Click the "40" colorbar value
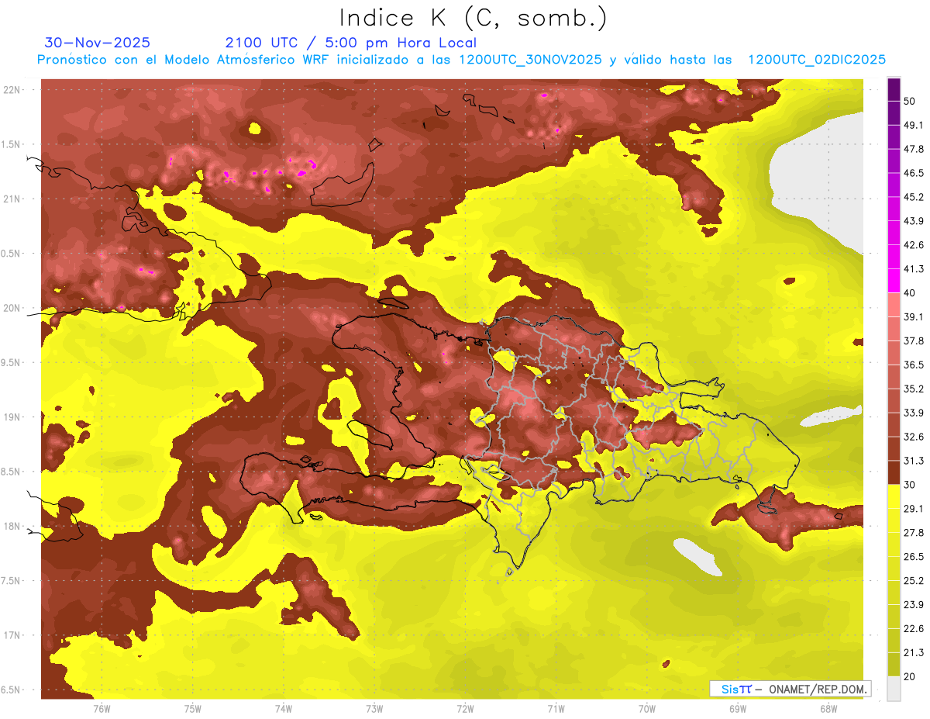 pos(910,293)
